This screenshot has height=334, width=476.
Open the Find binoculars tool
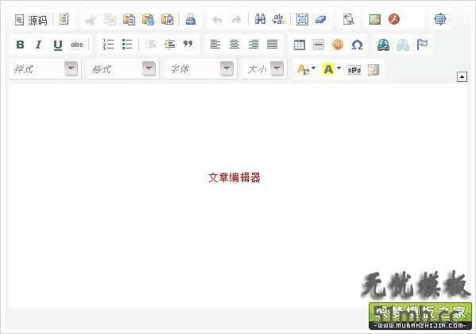[260, 19]
